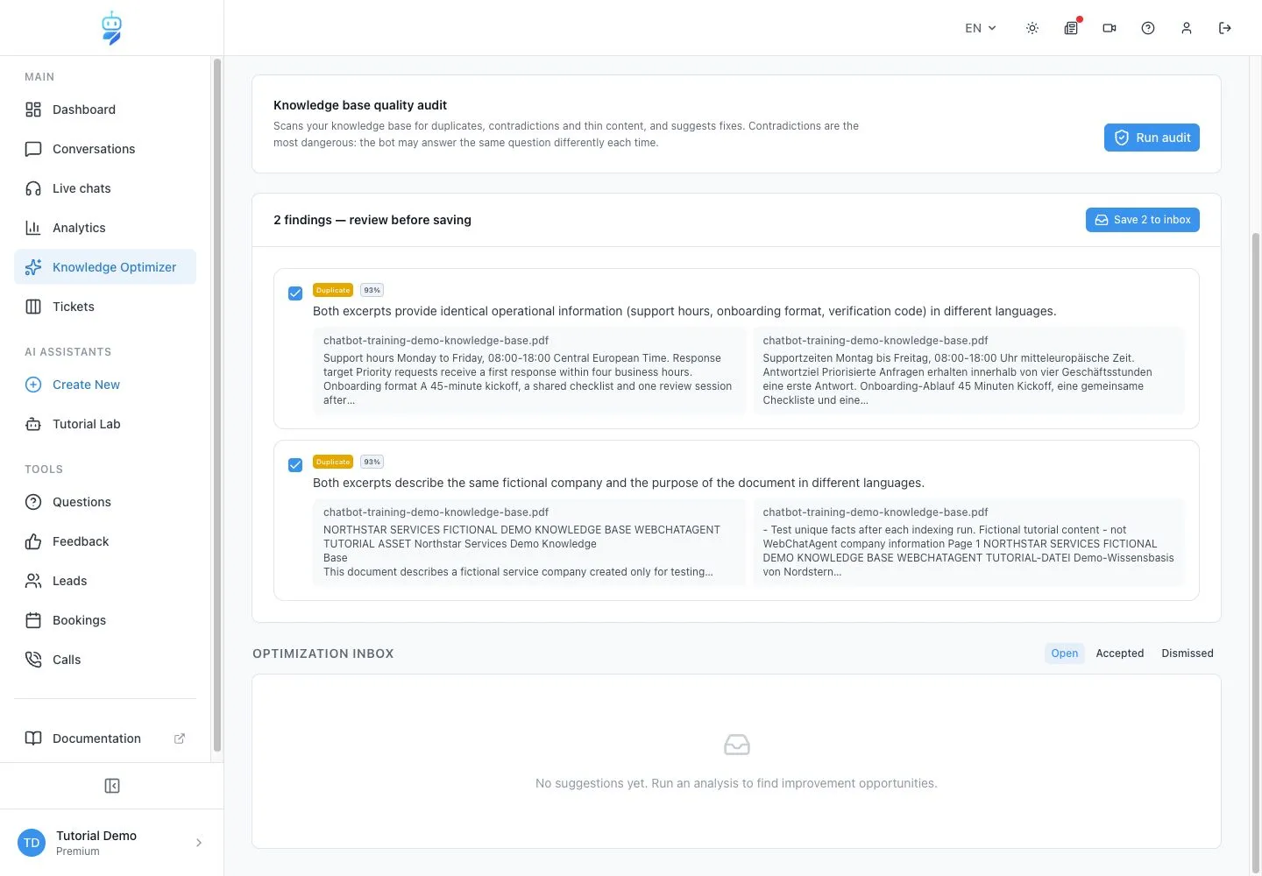Click the video camera icon

(x=1110, y=28)
